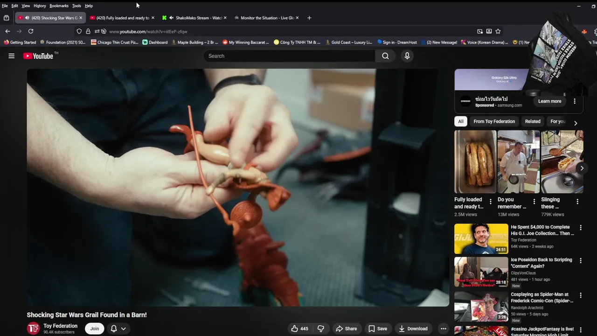Viewport: 597px width, 336px height.
Task: Click Learn more on the Samsung ad
Action: (x=549, y=101)
